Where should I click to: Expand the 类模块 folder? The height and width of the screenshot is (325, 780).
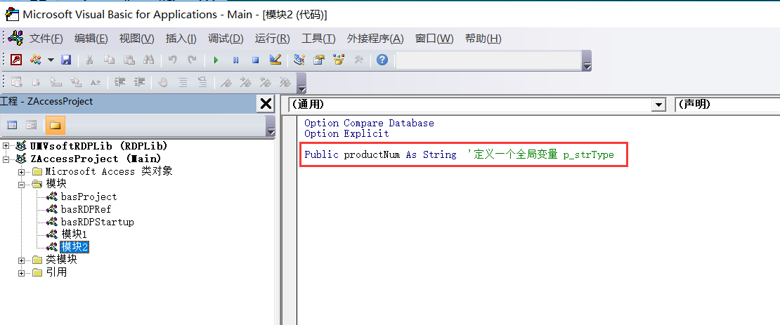(21, 260)
